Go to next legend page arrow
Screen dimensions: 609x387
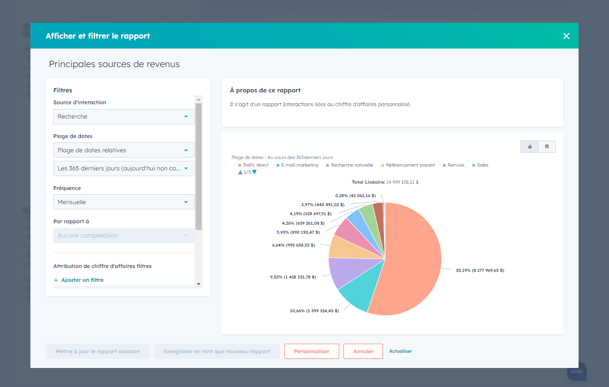pyautogui.click(x=255, y=172)
